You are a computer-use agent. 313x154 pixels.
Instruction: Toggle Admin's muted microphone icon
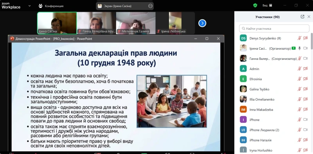299,69
